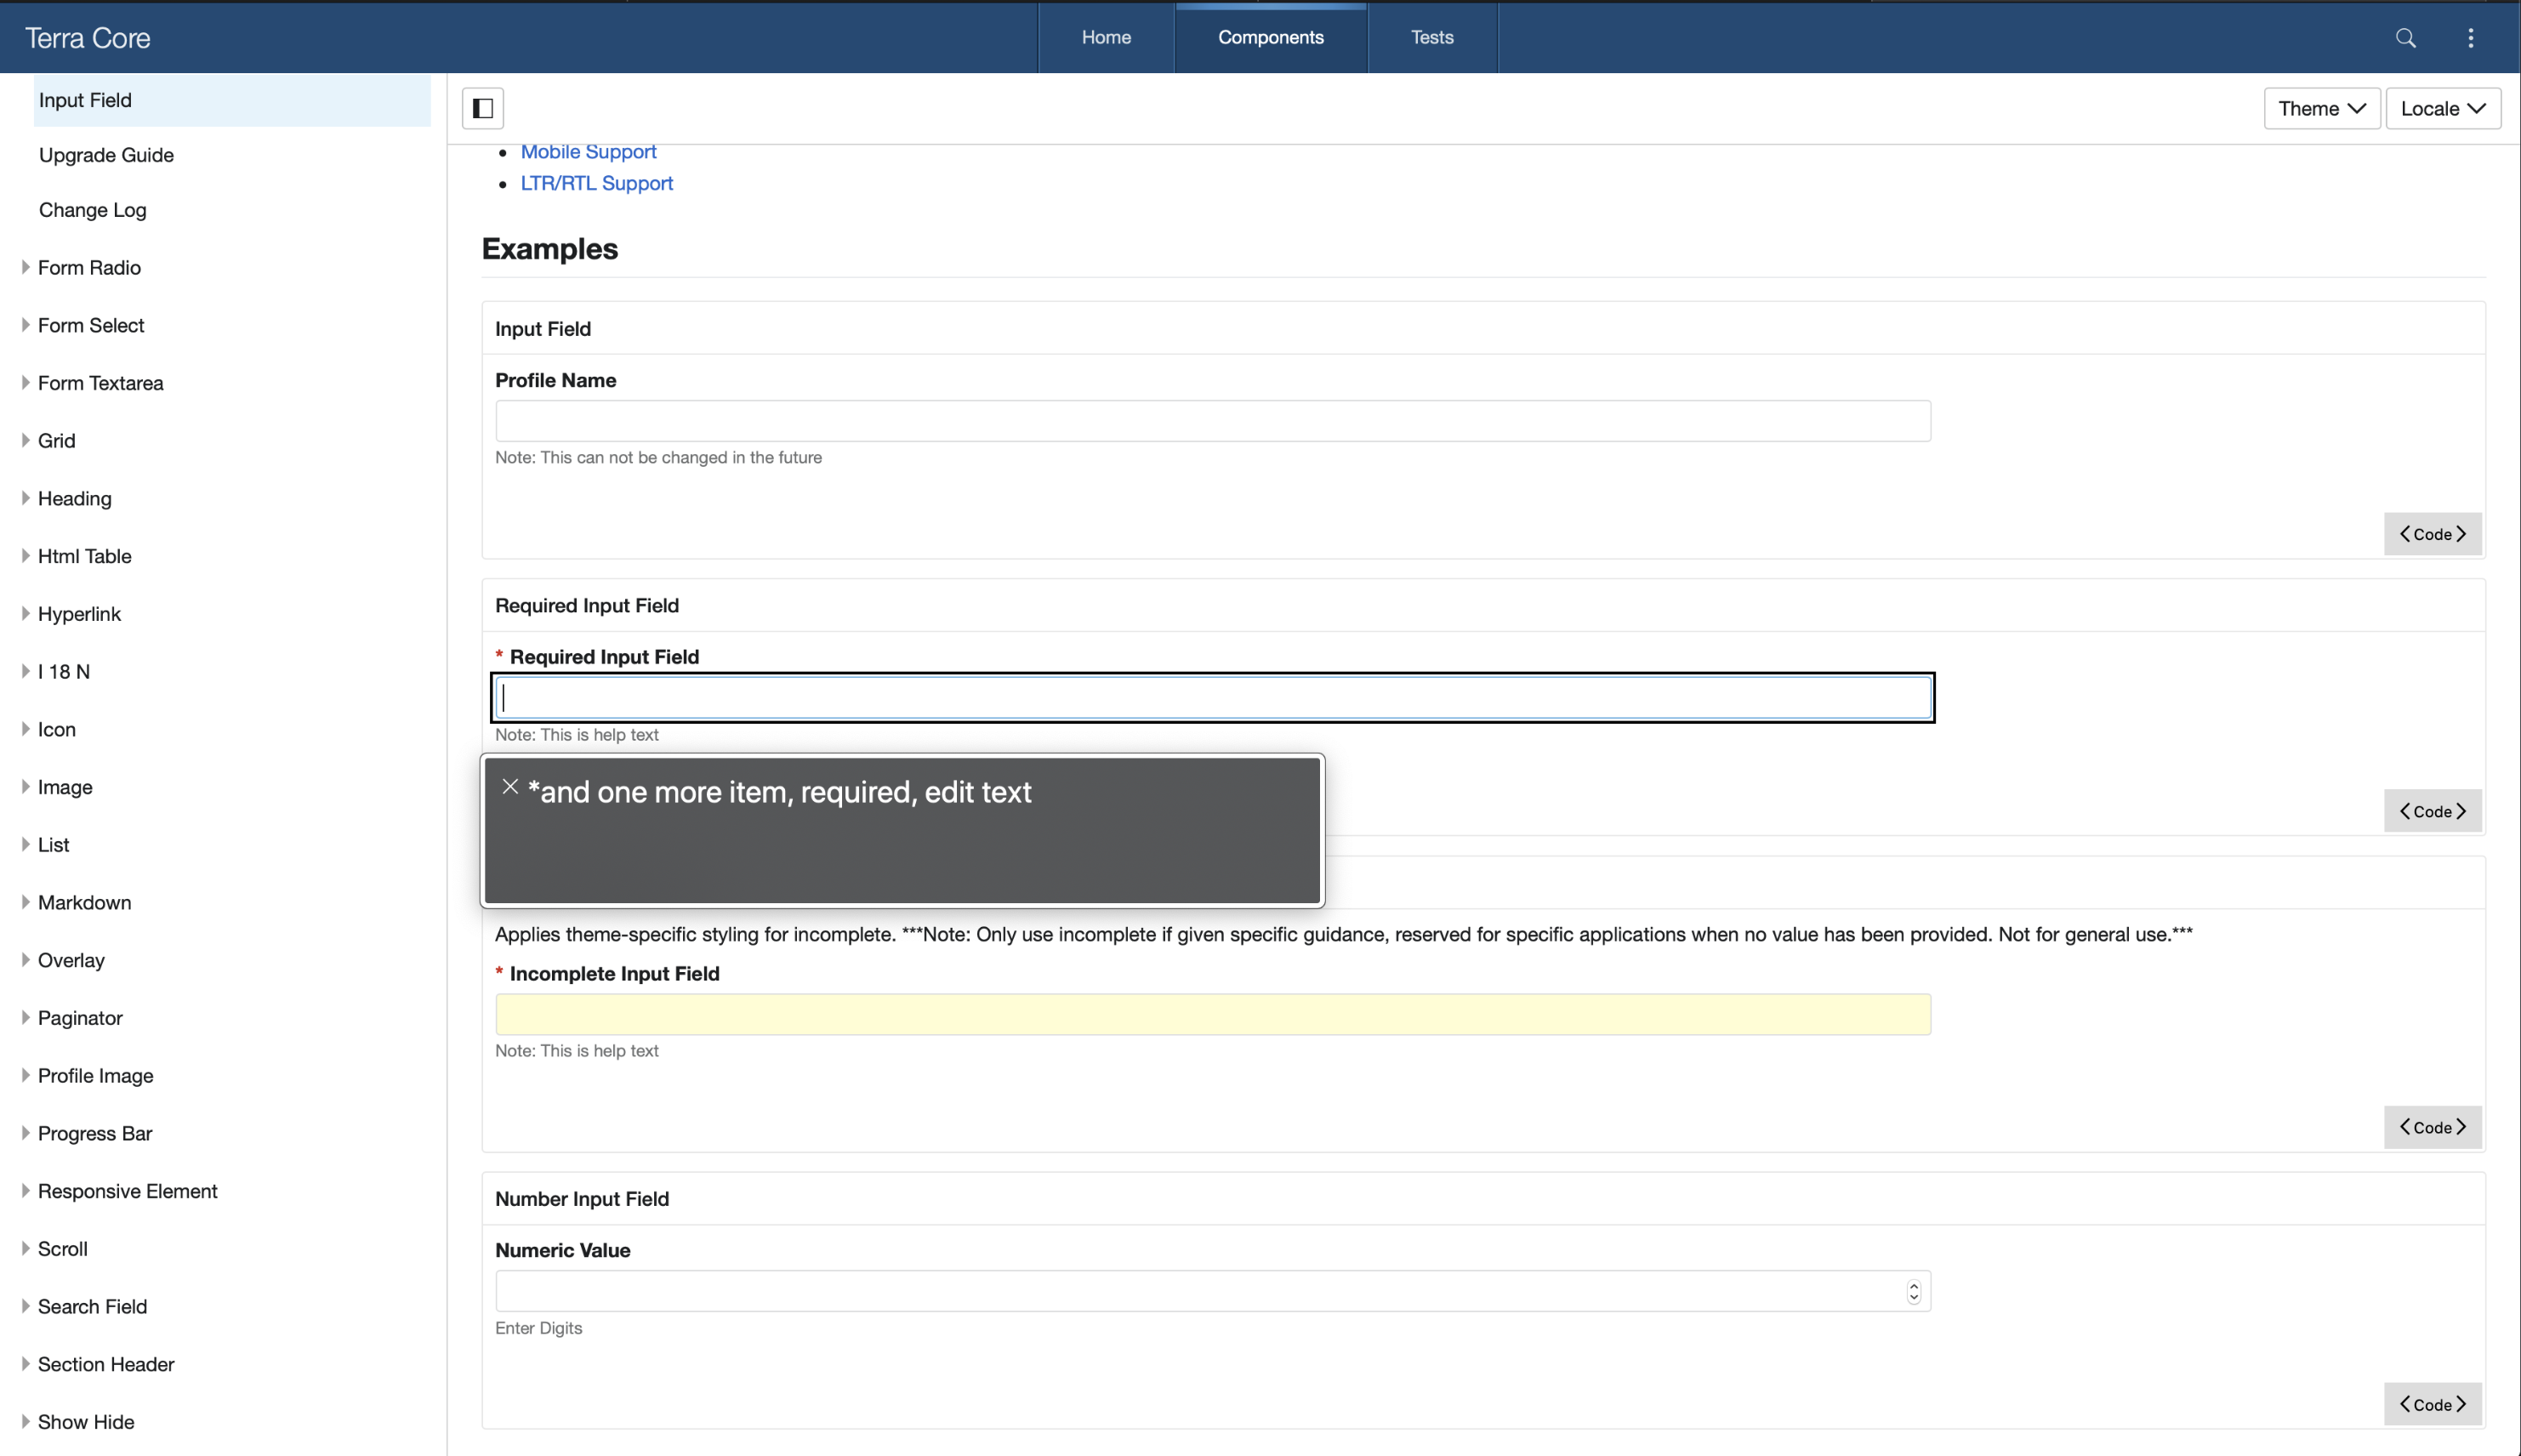Open the Mobile Support link
The height and width of the screenshot is (1456, 2521).
pos(588,151)
